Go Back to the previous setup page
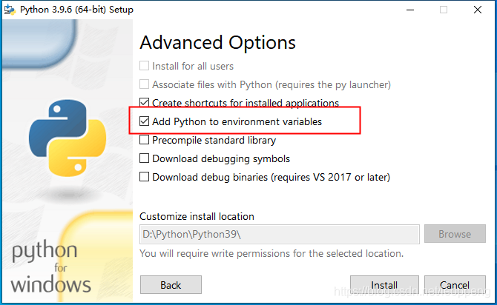 coord(171,284)
